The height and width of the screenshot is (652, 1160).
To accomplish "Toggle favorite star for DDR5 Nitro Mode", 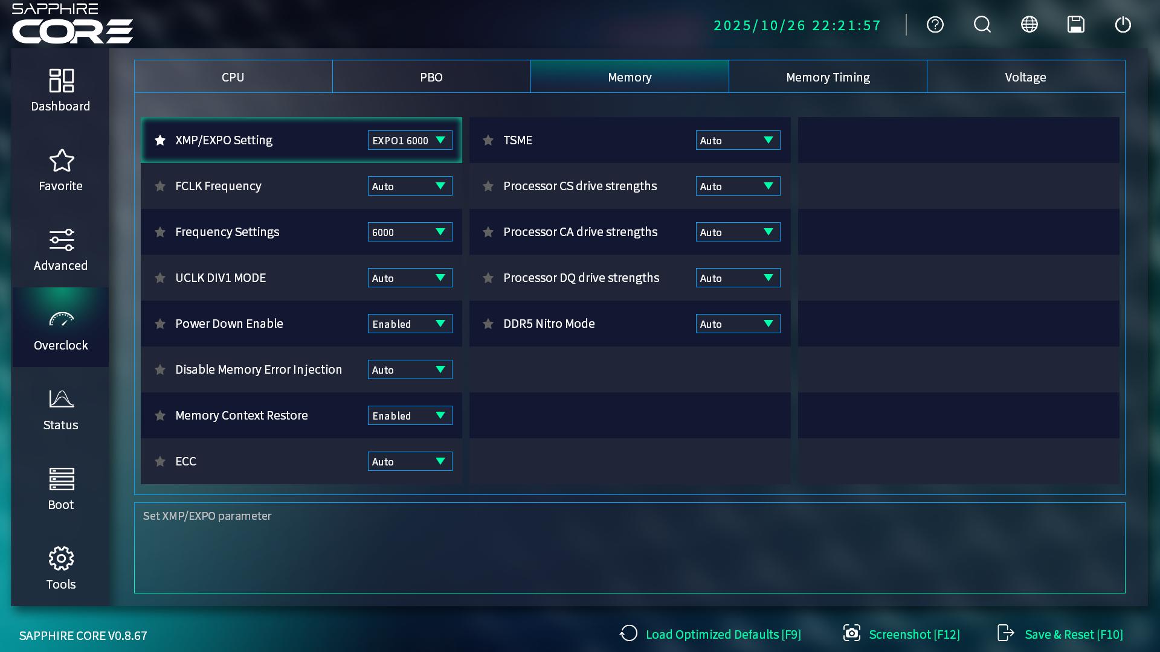I will [x=488, y=324].
